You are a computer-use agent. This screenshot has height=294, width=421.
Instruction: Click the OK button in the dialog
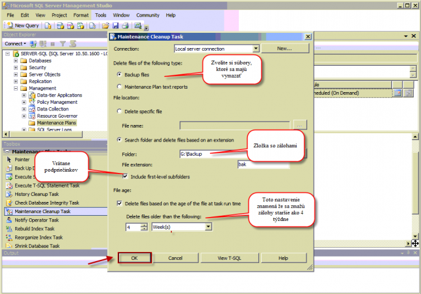click(x=134, y=258)
